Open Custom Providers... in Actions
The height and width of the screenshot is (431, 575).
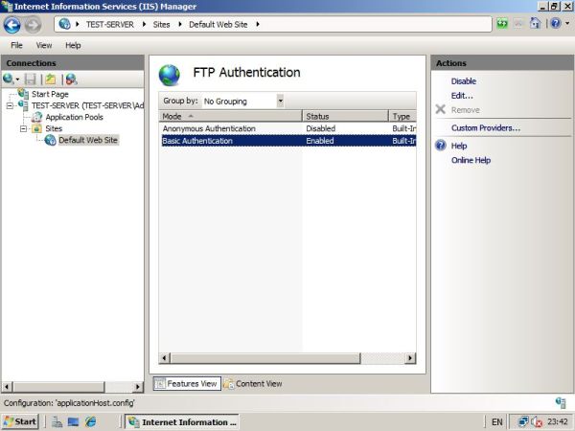486,128
